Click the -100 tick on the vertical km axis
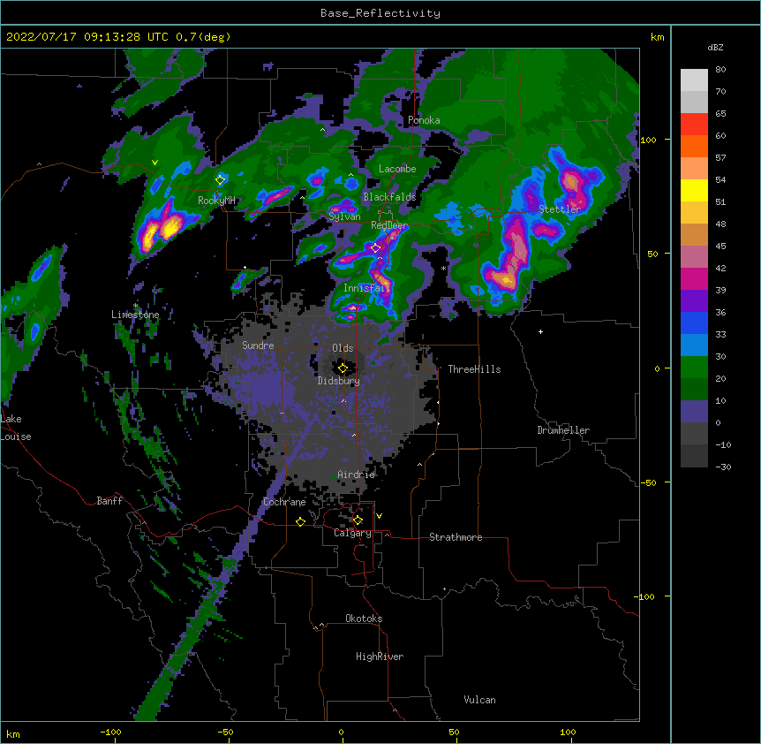Image resolution: width=761 pixels, height=744 pixels. tap(645, 596)
